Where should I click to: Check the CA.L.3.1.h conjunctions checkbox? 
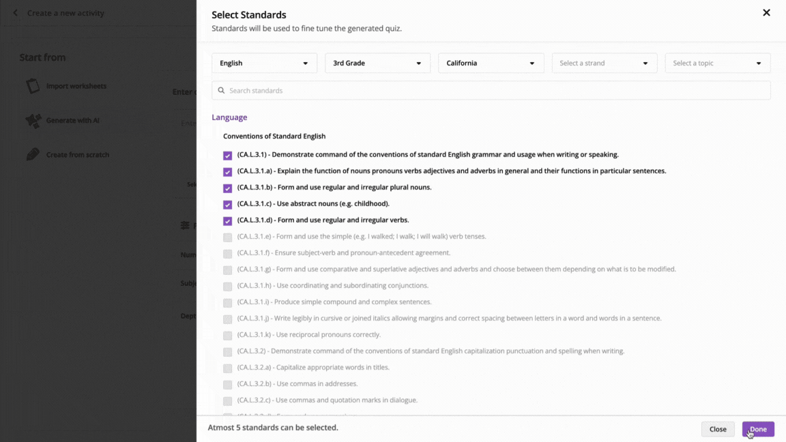tap(228, 286)
